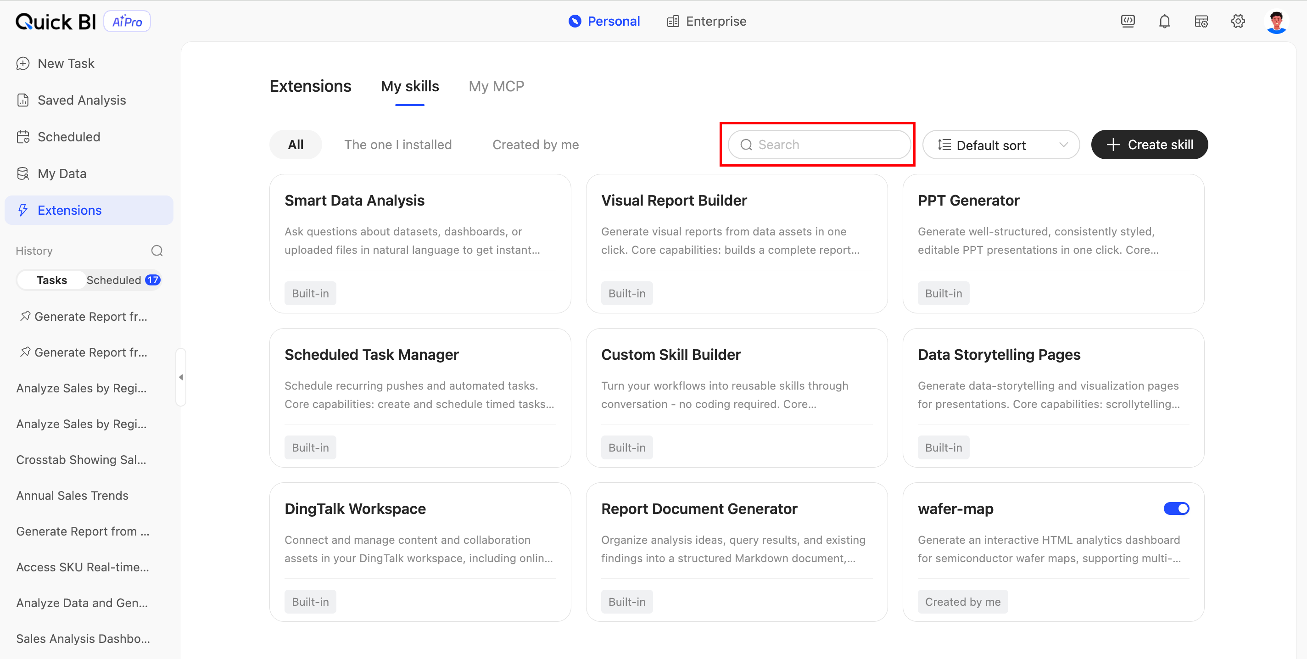Select the My skills tab
The height and width of the screenshot is (659, 1307).
coord(410,86)
